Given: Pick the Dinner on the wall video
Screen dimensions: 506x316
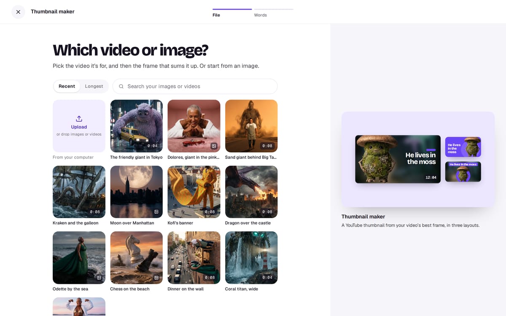Looking at the screenshot, I should (x=194, y=257).
